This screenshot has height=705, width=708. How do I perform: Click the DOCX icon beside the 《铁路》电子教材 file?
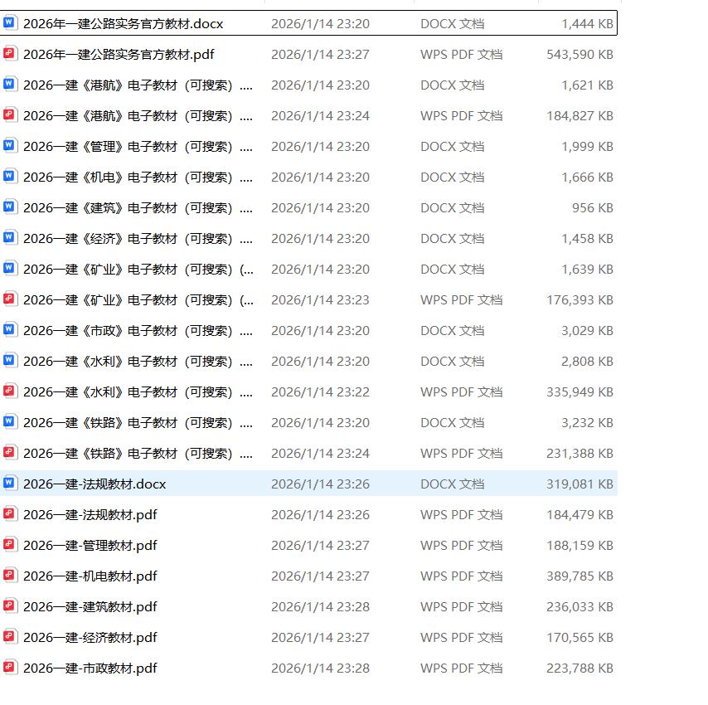[x=10, y=422]
